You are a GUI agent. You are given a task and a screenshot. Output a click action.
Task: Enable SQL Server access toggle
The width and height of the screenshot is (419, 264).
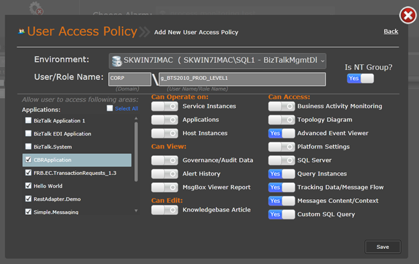click(282, 160)
